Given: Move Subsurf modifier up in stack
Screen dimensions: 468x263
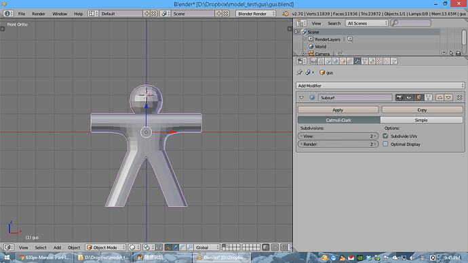Looking at the screenshot, I should 440,98.
